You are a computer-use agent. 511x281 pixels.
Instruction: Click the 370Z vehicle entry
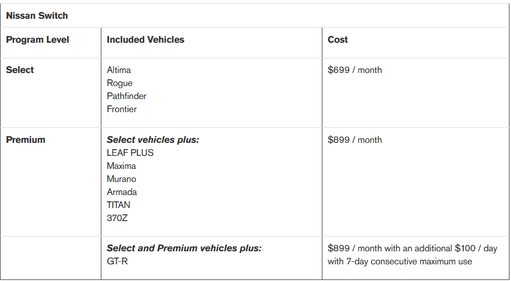117,218
